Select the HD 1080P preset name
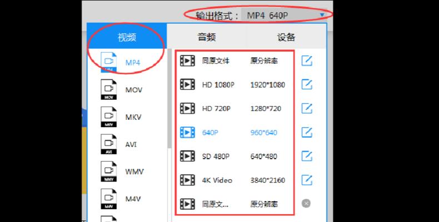 (218, 85)
